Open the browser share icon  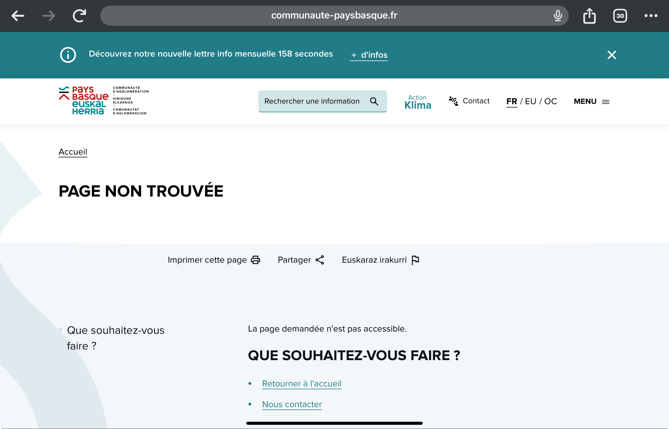(x=589, y=16)
